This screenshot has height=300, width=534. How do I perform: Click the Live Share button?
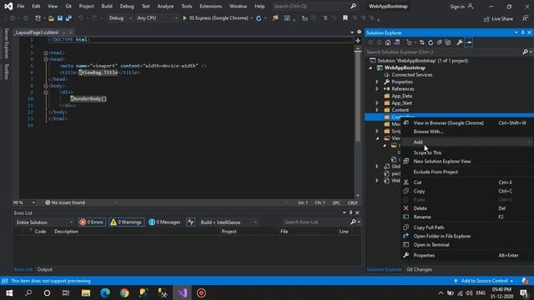499,18
